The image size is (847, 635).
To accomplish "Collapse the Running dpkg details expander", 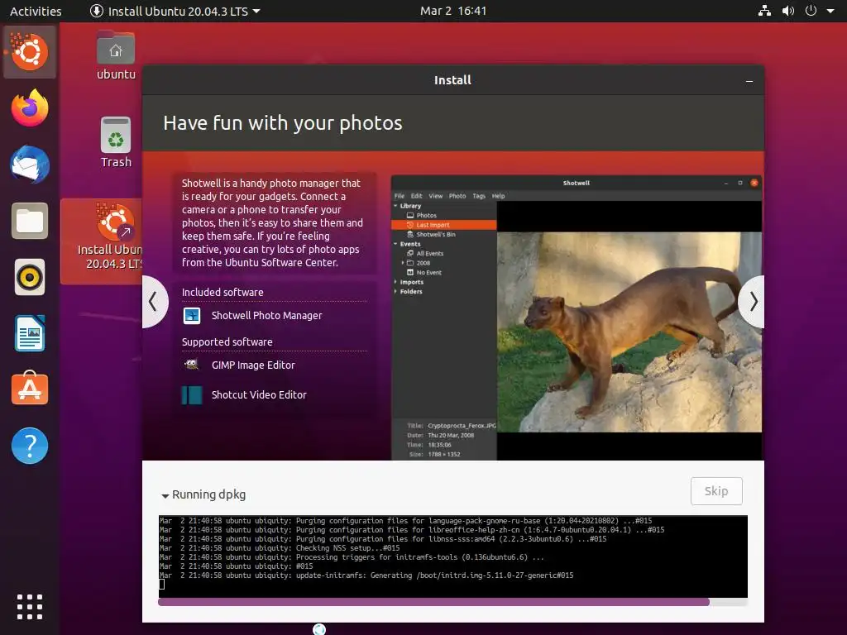I will 165,495.
